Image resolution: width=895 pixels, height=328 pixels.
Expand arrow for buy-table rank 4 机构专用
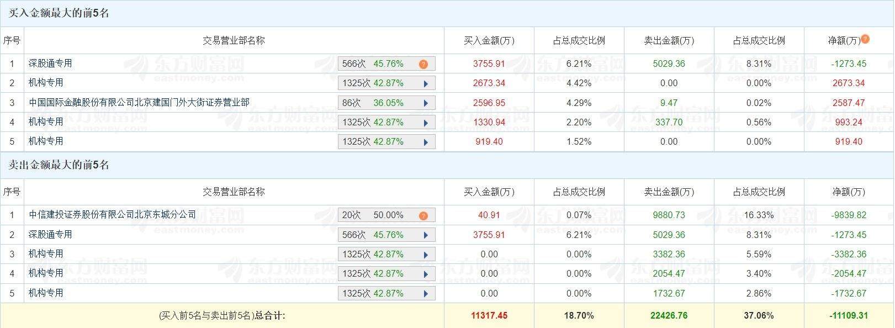click(x=426, y=123)
